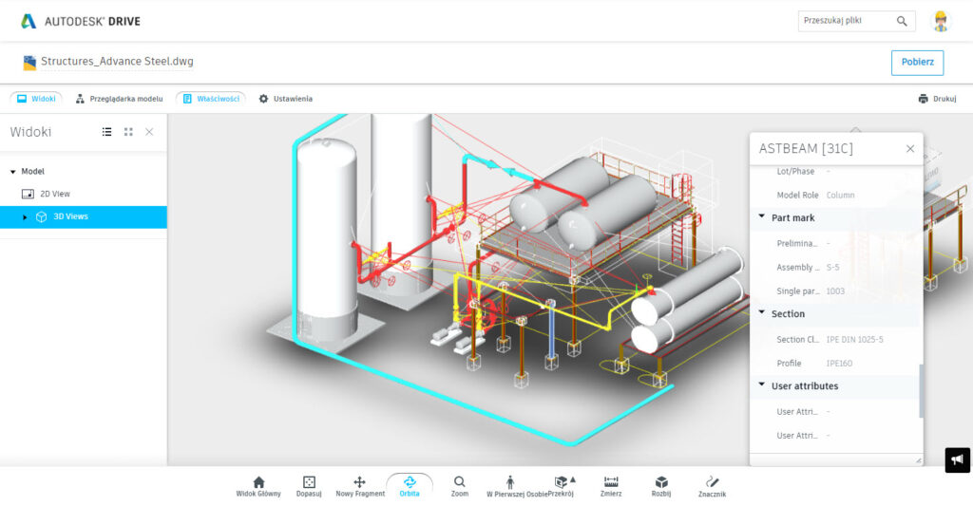
Task: Switch Widoki panel to grid thumbnails
Action: [x=128, y=132]
